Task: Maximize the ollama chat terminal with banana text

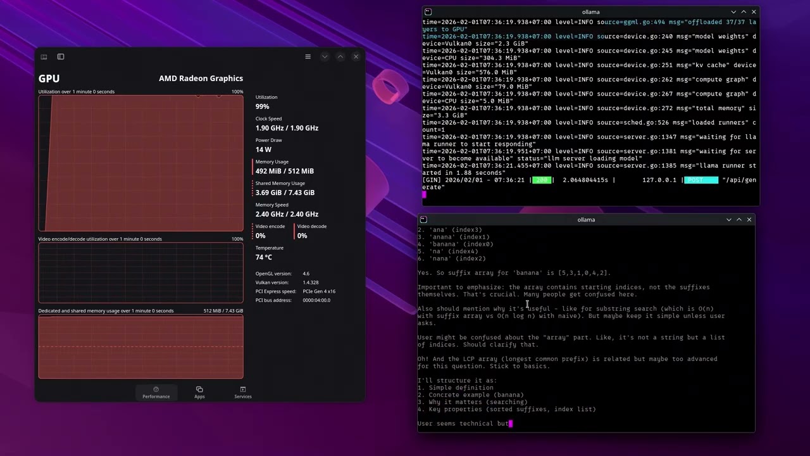Action: (x=739, y=220)
